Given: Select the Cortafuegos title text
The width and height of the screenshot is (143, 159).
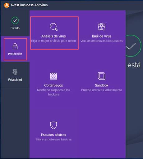Looking at the screenshot, I should pos(53,85).
